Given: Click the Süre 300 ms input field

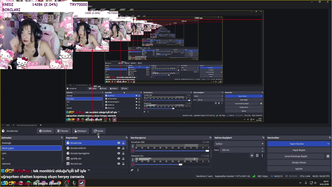Looking at the screenshot, I should click(x=240, y=150).
